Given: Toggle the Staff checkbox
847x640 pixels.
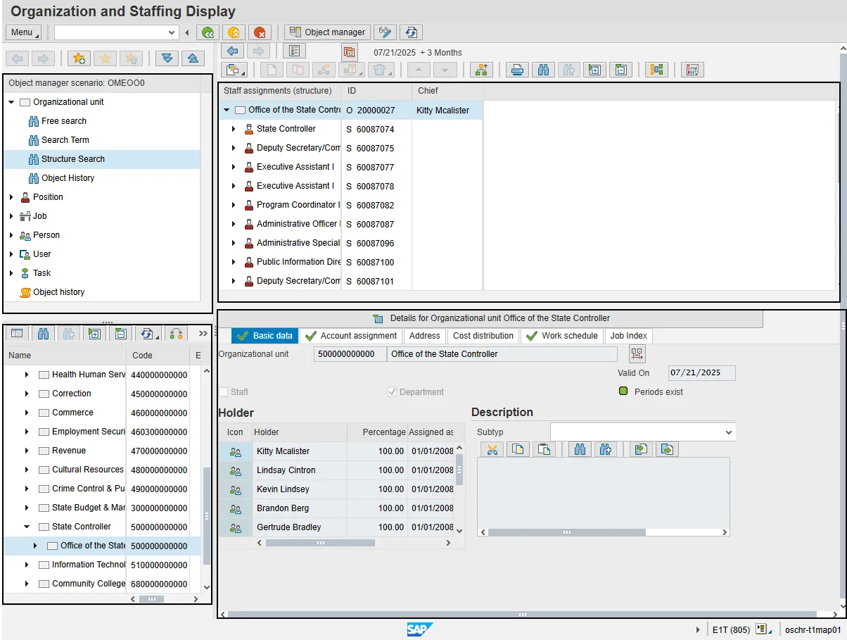Looking at the screenshot, I should point(224,392).
